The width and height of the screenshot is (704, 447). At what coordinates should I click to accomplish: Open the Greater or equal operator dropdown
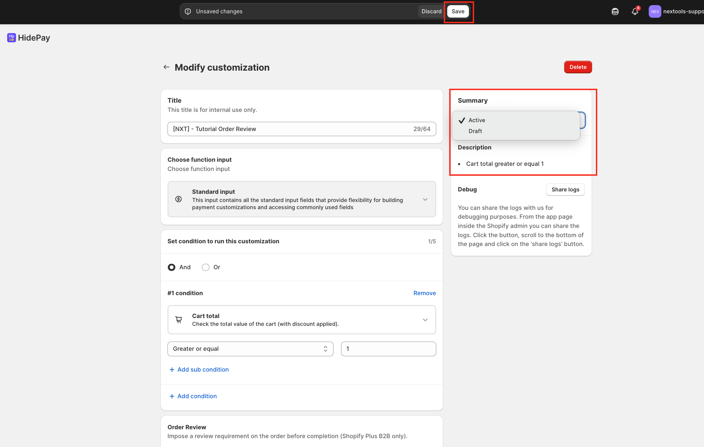tap(250, 349)
